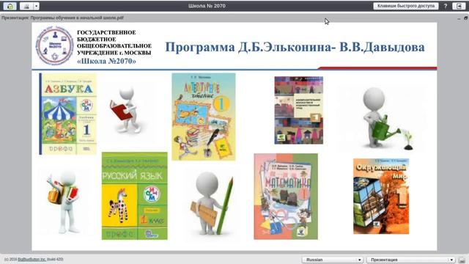
Task: Click the Русский язык textbook cover
Action: coord(135,196)
